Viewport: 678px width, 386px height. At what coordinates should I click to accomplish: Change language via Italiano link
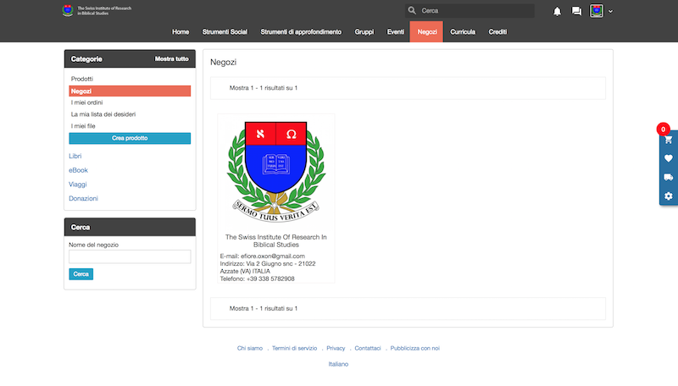tap(338, 364)
